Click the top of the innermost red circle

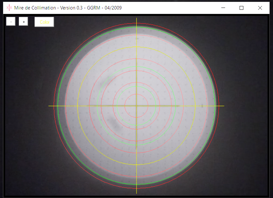click(x=136, y=94)
